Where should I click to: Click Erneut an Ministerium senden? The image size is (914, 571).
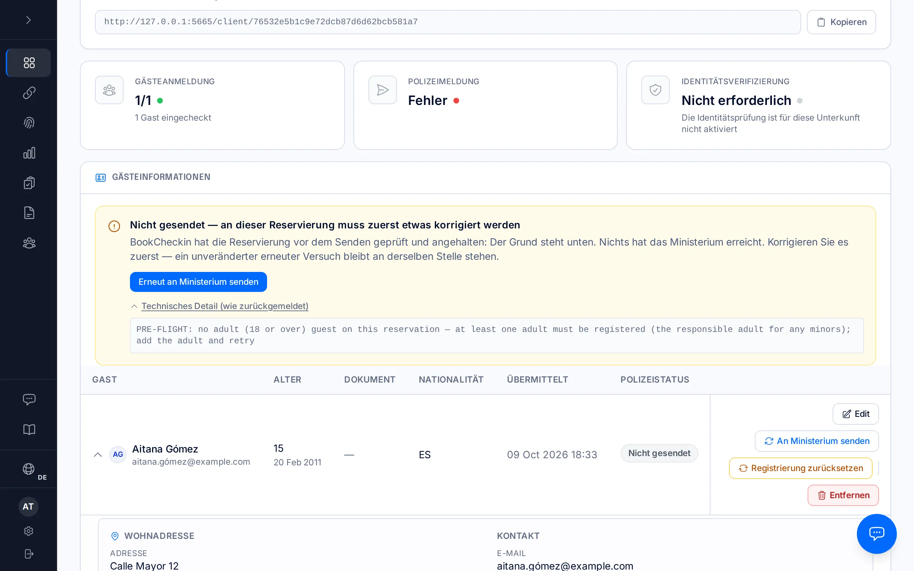tap(198, 282)
